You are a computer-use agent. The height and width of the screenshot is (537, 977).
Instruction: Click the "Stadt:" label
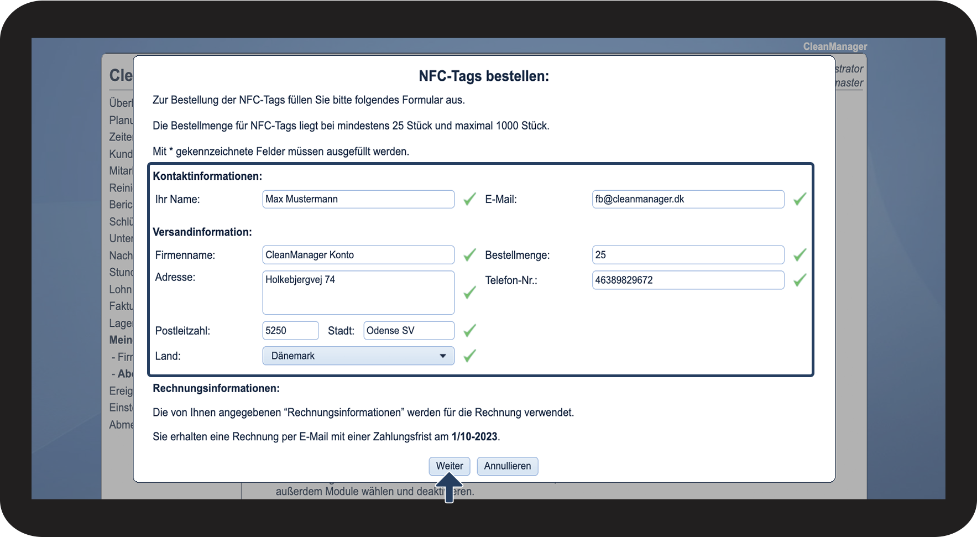click(x=341, y=331)
